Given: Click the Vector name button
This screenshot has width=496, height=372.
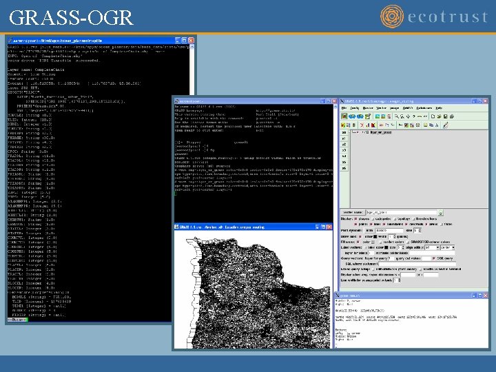Looking at the screenshot, I should pos(353,212).
